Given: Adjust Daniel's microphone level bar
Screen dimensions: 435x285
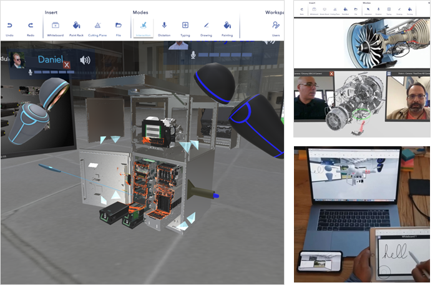Looking at the screenshot, I should pyautogui.click(x=54, y=72).
